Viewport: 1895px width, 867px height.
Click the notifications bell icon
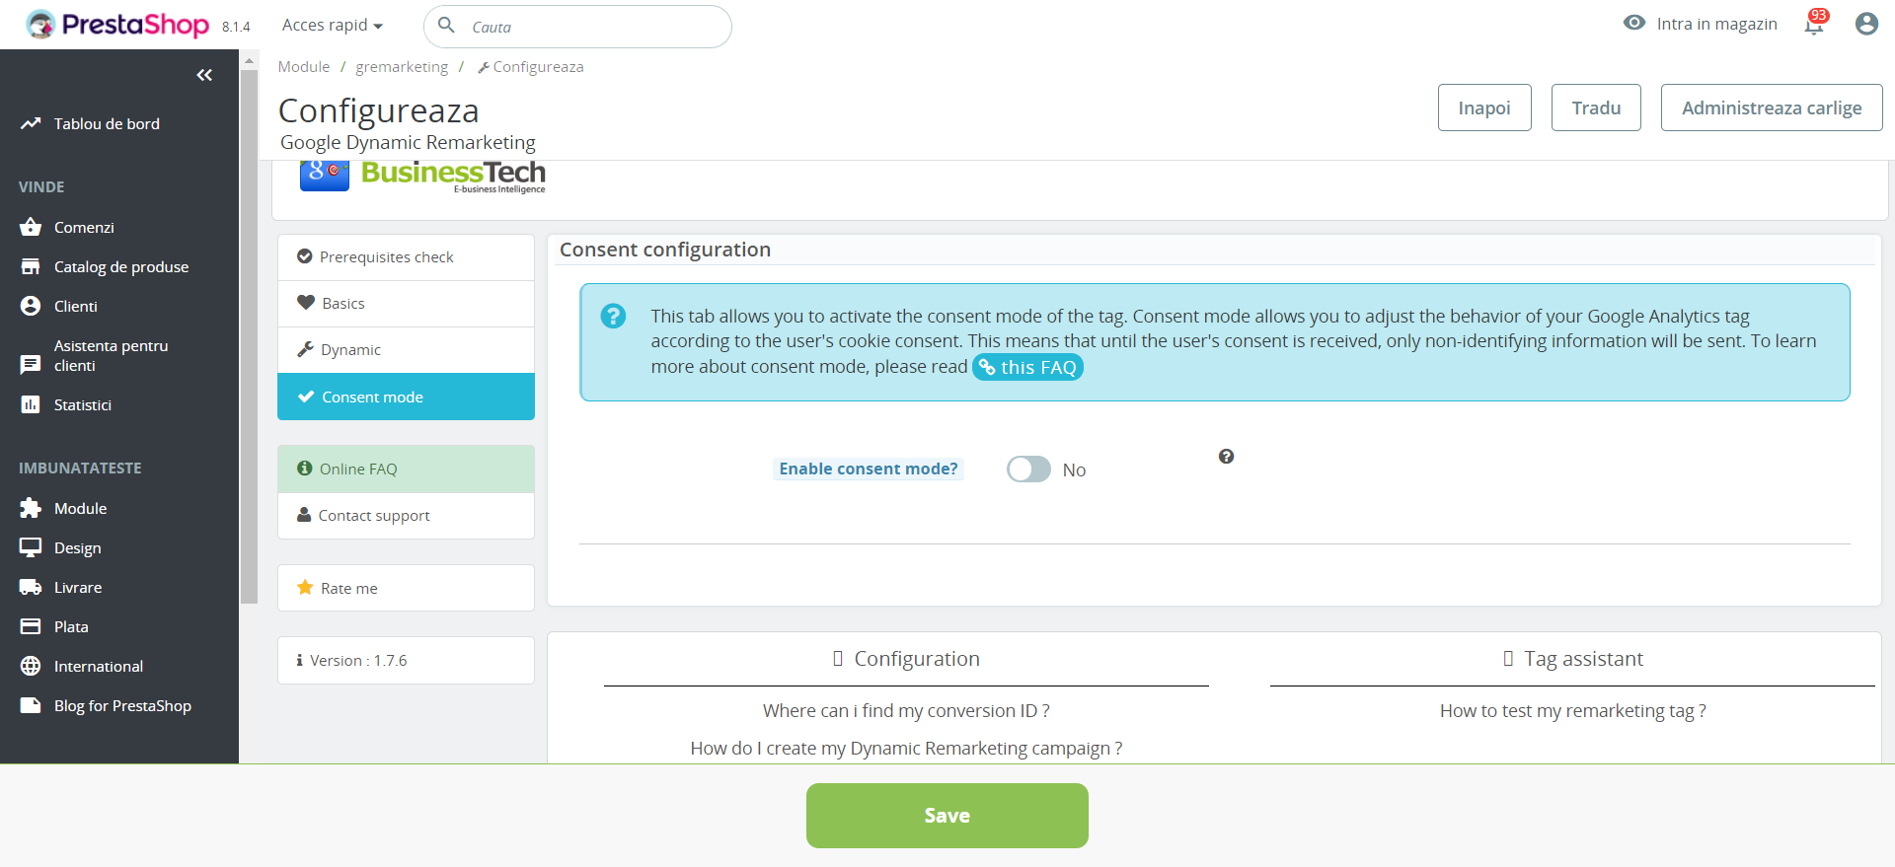[1814, 25]
